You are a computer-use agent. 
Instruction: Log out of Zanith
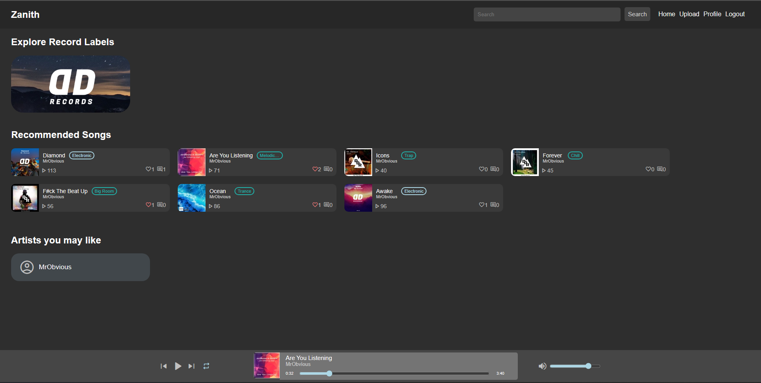pyautogui.click(x=734, y=14)
